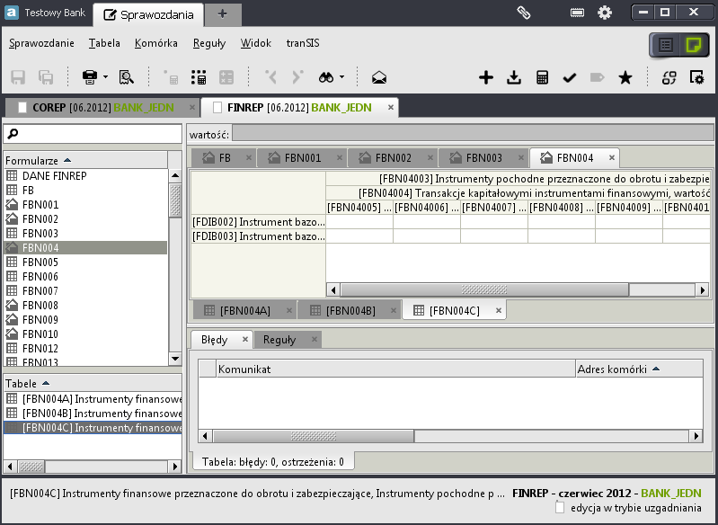Click scroll-right arrow of the data table
This screenshot has height=525, width=718.
[x=703, y=289]
